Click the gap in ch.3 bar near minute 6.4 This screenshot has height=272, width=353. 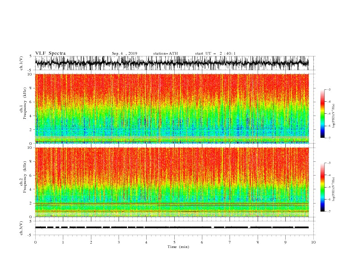pyautogui.click(x=213, y=228)
